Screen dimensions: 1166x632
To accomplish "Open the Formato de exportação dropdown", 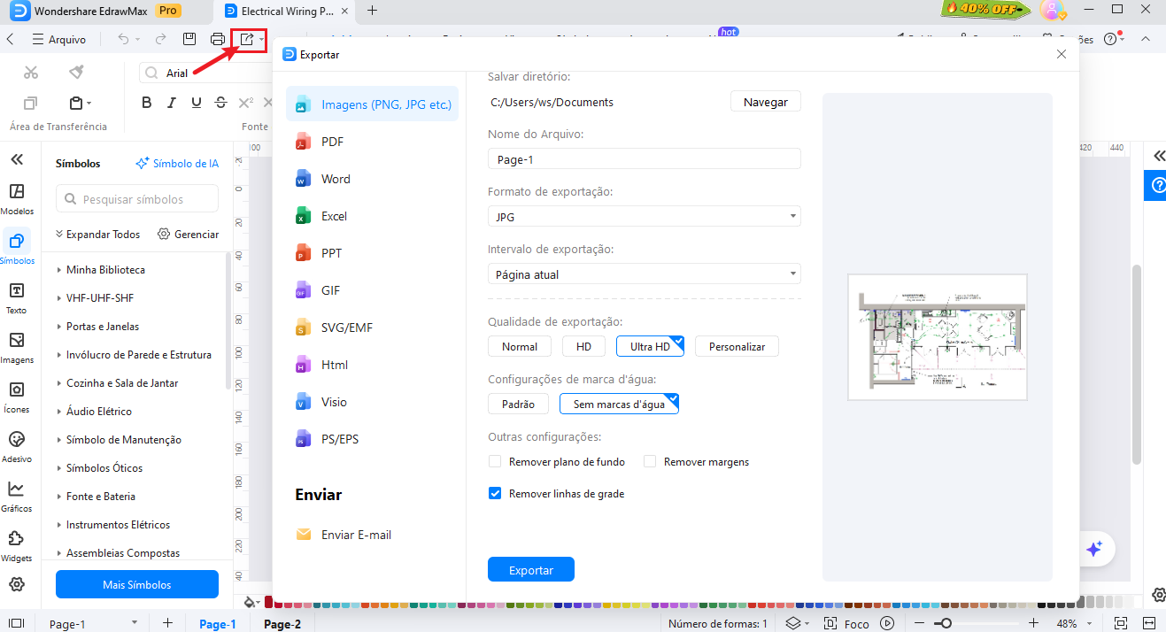I will [644, 216].
